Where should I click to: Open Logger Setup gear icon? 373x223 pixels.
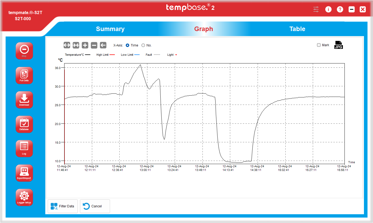click(24, 197)
